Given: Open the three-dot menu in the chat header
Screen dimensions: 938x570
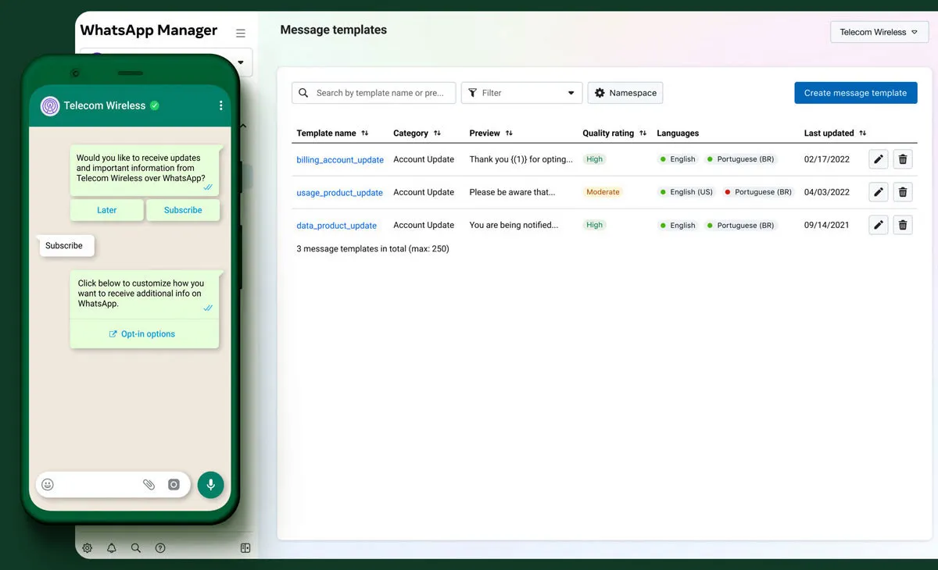Looking at the screenshot, I should [x=220, y=105].
